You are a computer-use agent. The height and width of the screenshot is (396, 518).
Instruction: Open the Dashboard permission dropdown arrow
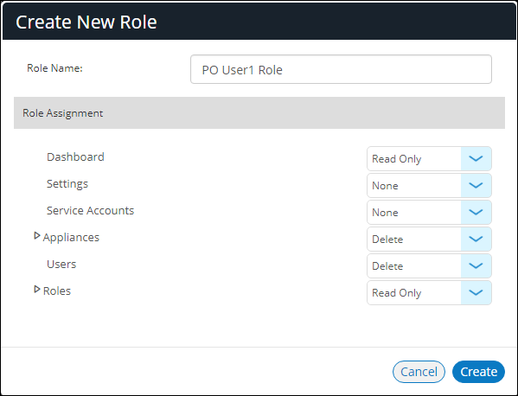pos(476,159)
